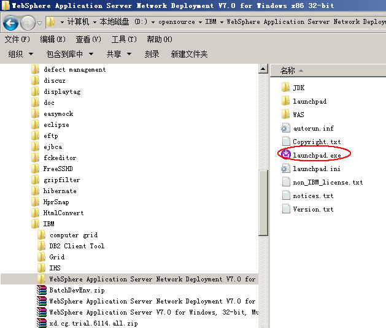Screen dimensions: 386x328
Task: Go back with the blue Back arrow
Action: pyautogui.click(x=10, y=23)
